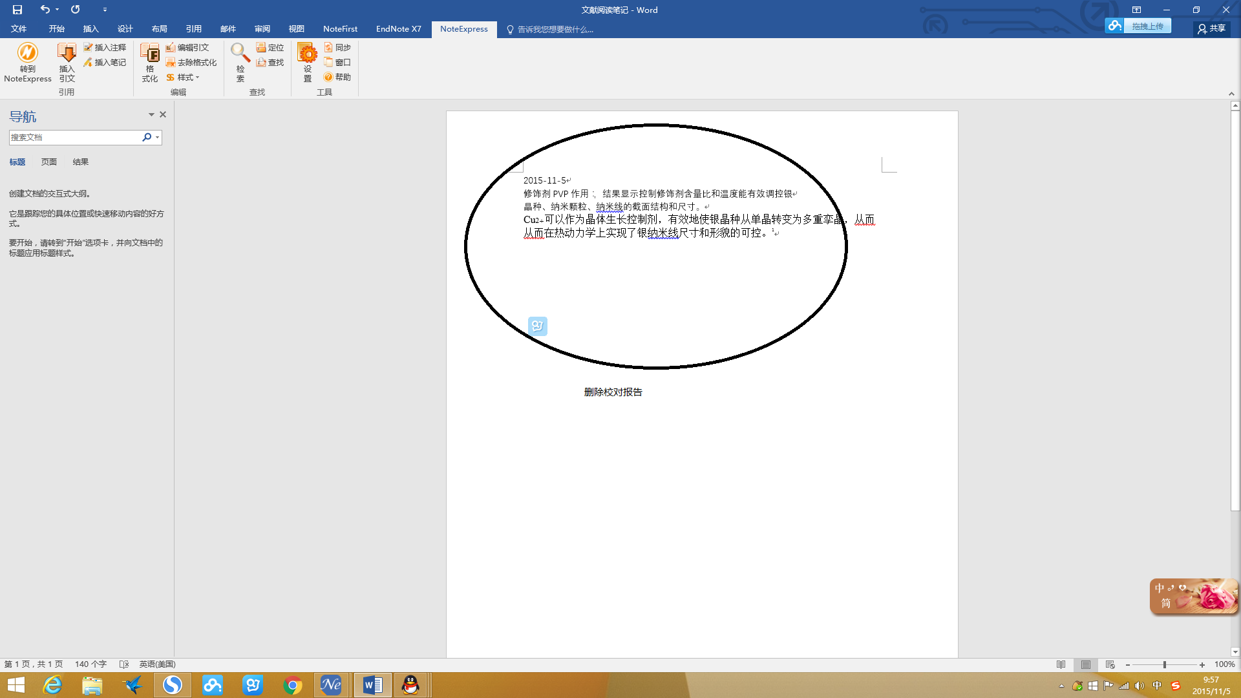Save document via Quick Access toolbar
1241x698 pixels.
pos(17,10)
